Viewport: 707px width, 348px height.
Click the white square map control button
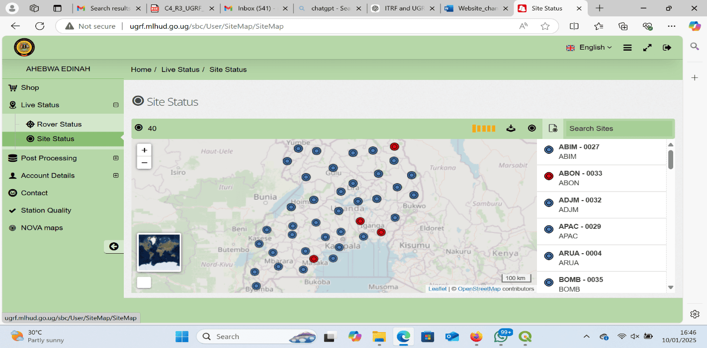click(x=144, y=282)
